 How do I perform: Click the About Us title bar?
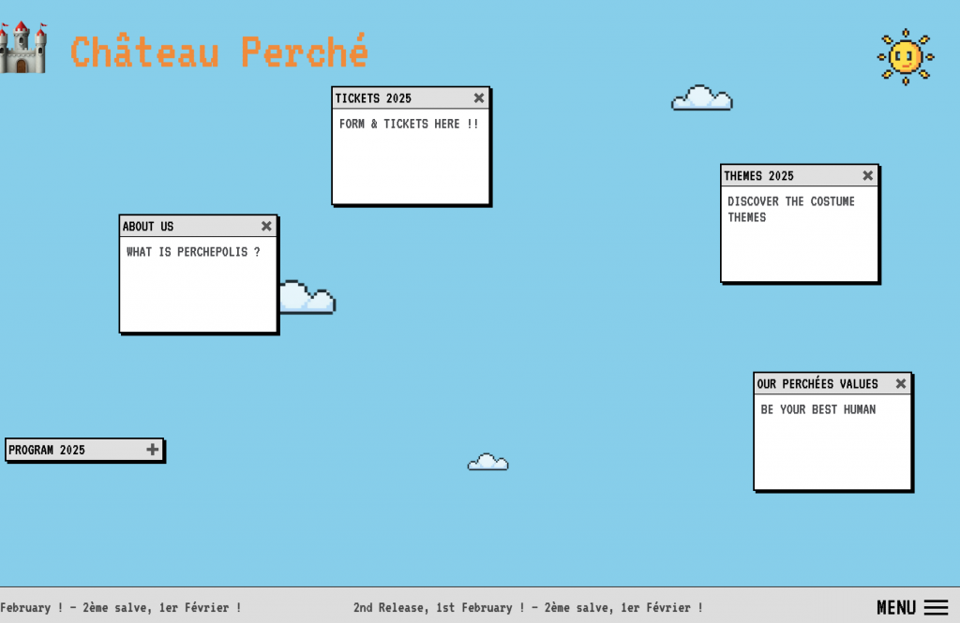coord(178,226)
